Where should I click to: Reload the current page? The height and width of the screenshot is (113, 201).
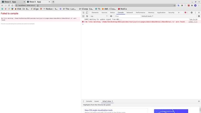(x=9, y=5)
